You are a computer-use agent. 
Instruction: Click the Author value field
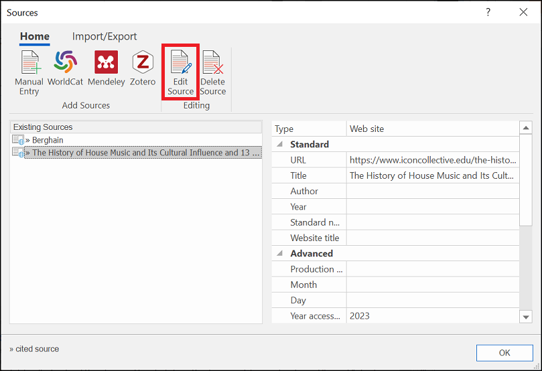[432, 192]
